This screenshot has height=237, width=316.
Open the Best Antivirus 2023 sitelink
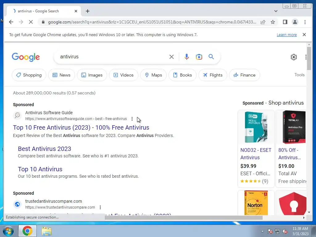pos(44,149)
